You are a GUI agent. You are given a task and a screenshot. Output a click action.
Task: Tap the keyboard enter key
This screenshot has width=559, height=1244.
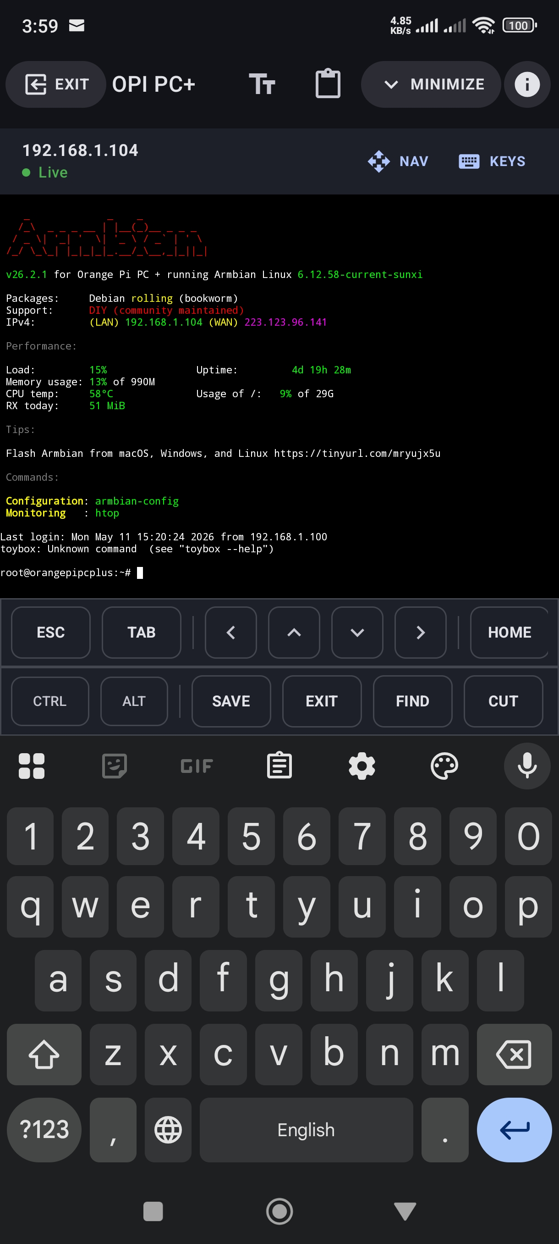[514, 1129]
